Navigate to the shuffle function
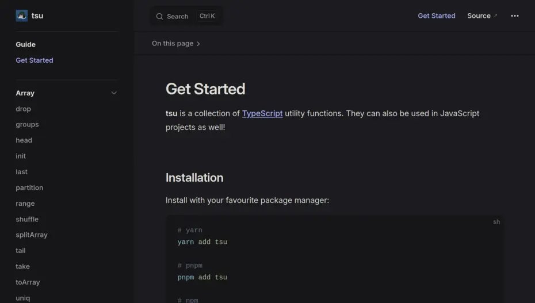535x303 pixels. pos(27,219)
